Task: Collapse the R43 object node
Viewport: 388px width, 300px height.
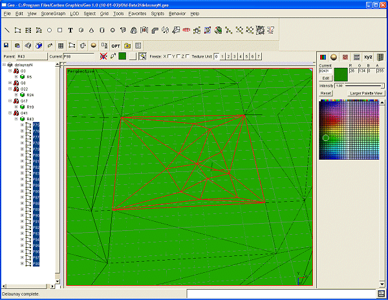Action: click(17, 119)
